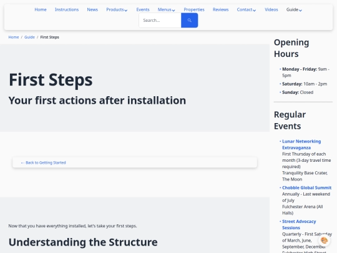Click the 'Sunday: Closed' entry
Image resolution: width=337 pixels, height=253 pixels.
pyautogui.click(x=298, y=92)
